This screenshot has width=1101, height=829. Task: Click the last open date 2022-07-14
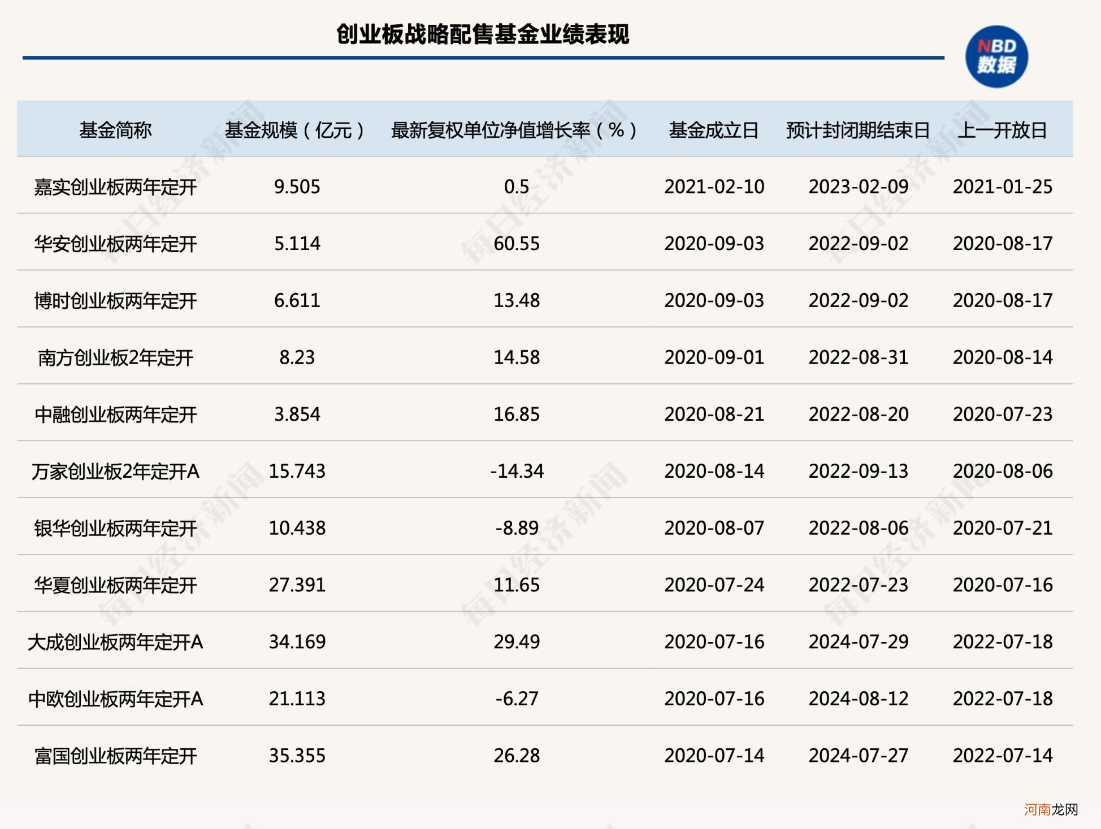[1003, 756]
